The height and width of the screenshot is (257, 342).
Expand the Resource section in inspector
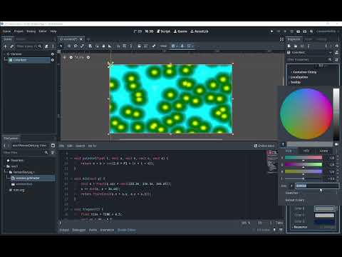(x=300, y=227)
